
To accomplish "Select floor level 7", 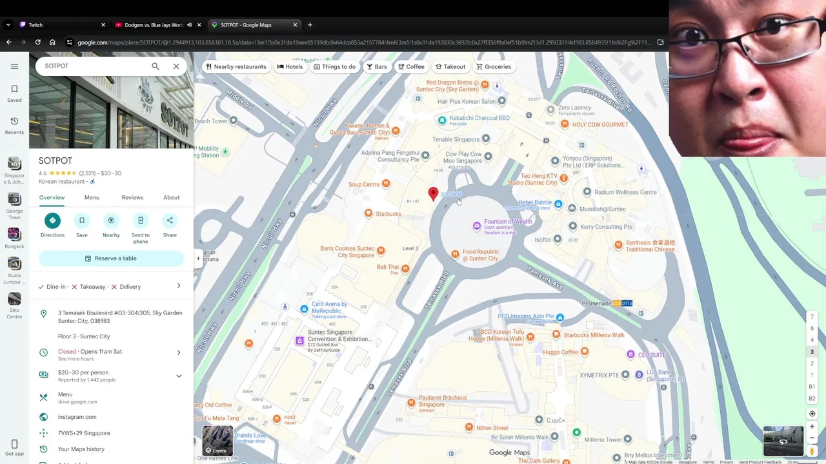I will tap(812, 316).
